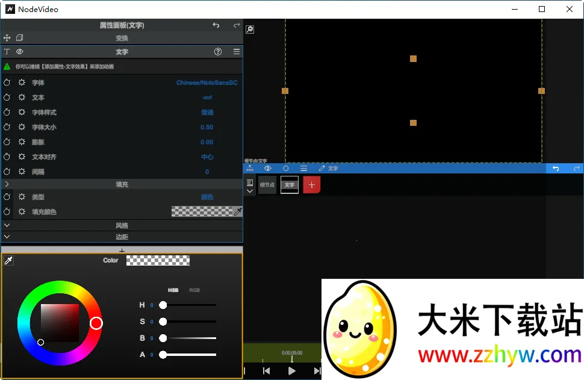The width and height of the screenshot is (584, 380).
Task: Toggle visibility eye icon in 文字 panel header
Action: (x=20, y=52)
